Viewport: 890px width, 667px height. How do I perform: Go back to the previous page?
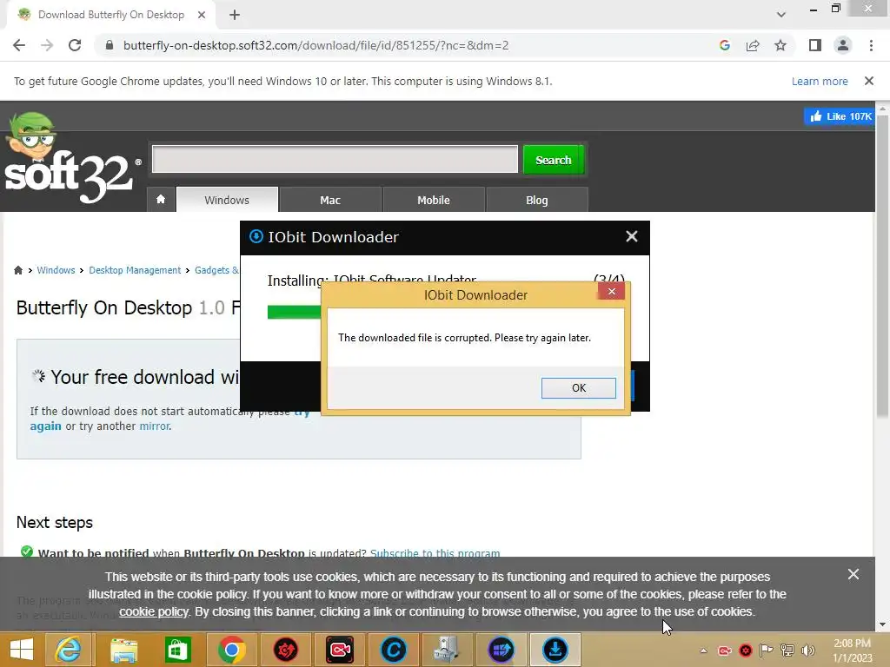click(x=19, y=45)
